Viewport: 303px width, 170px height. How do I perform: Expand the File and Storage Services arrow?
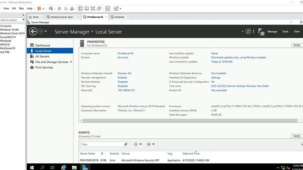[71, 62]
